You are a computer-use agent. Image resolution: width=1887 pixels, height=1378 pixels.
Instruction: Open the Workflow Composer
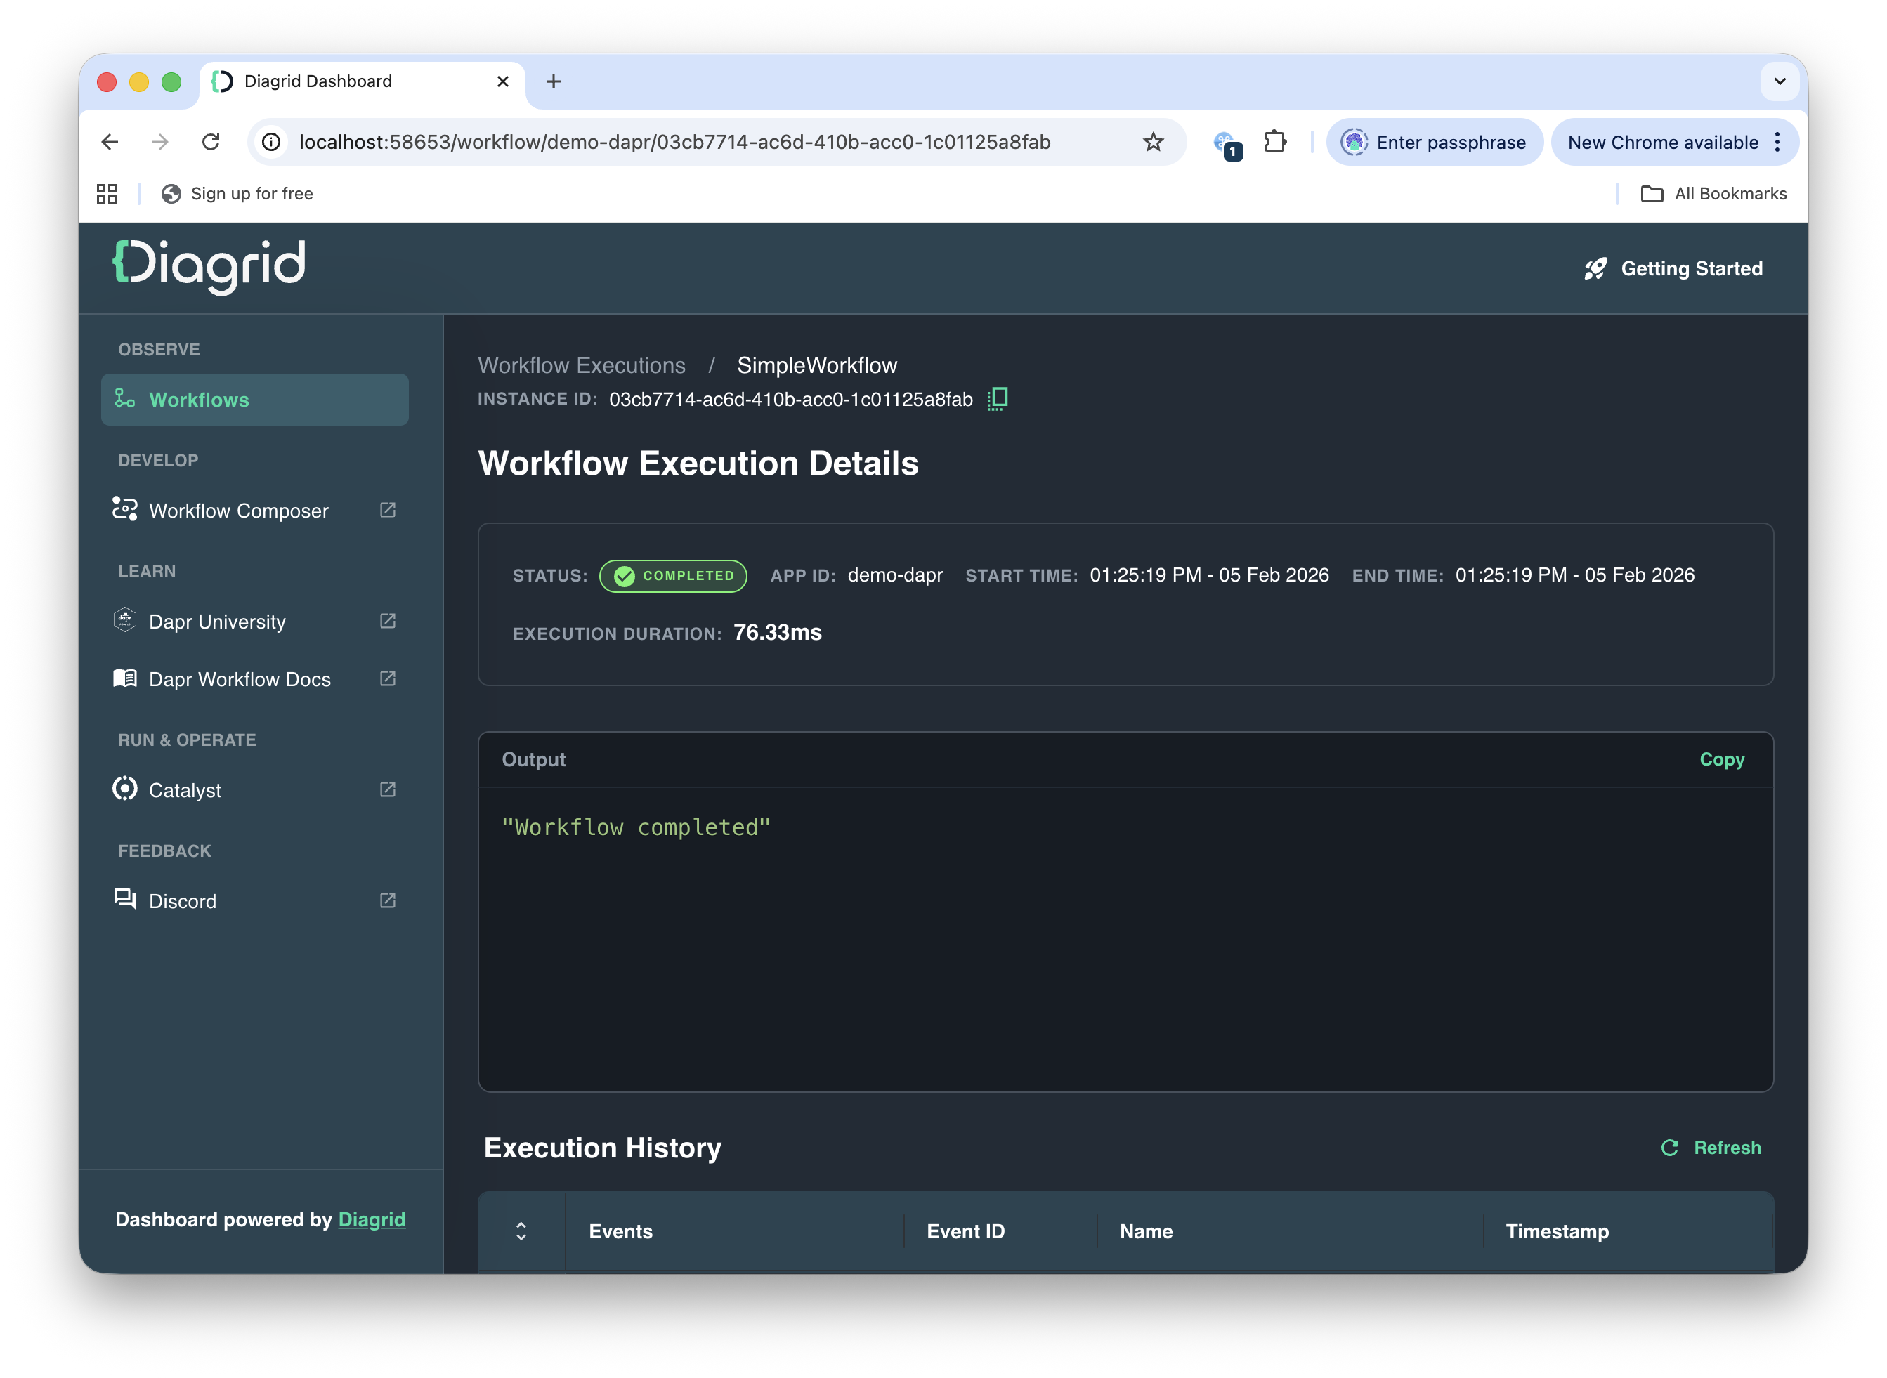click(x=237, y=511)
